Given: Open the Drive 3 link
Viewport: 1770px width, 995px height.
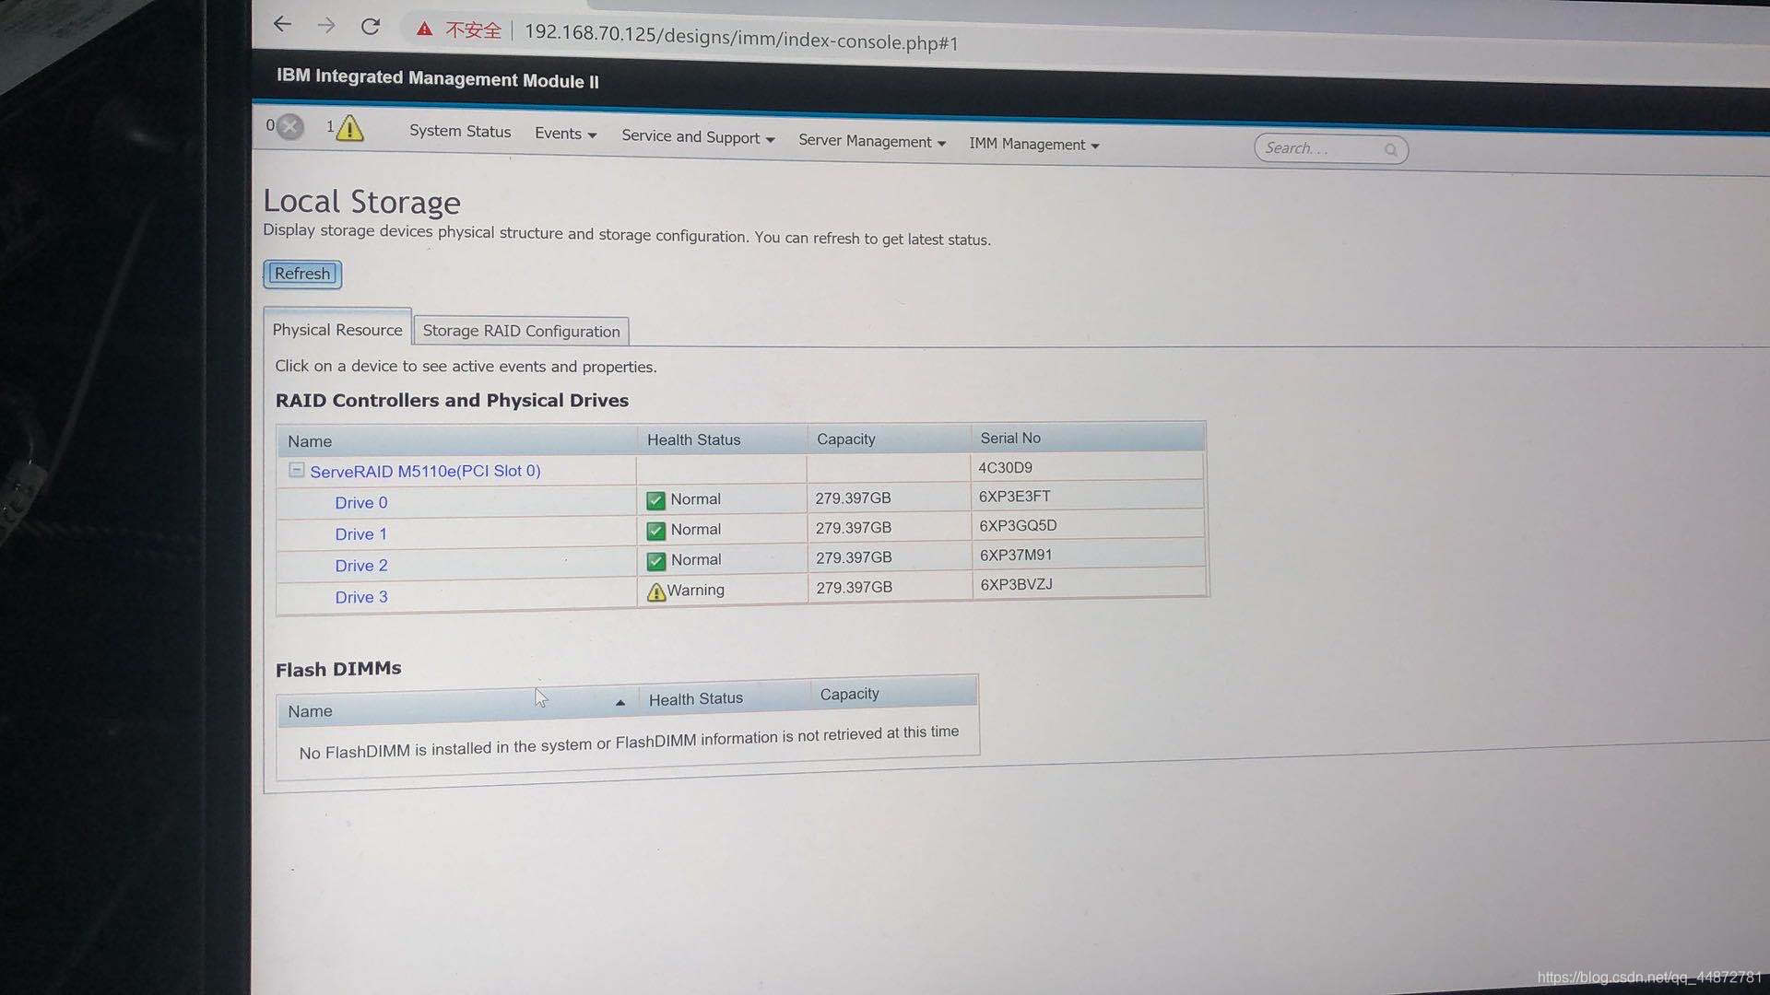Looking at the screenshot, I should click(360, 597).
